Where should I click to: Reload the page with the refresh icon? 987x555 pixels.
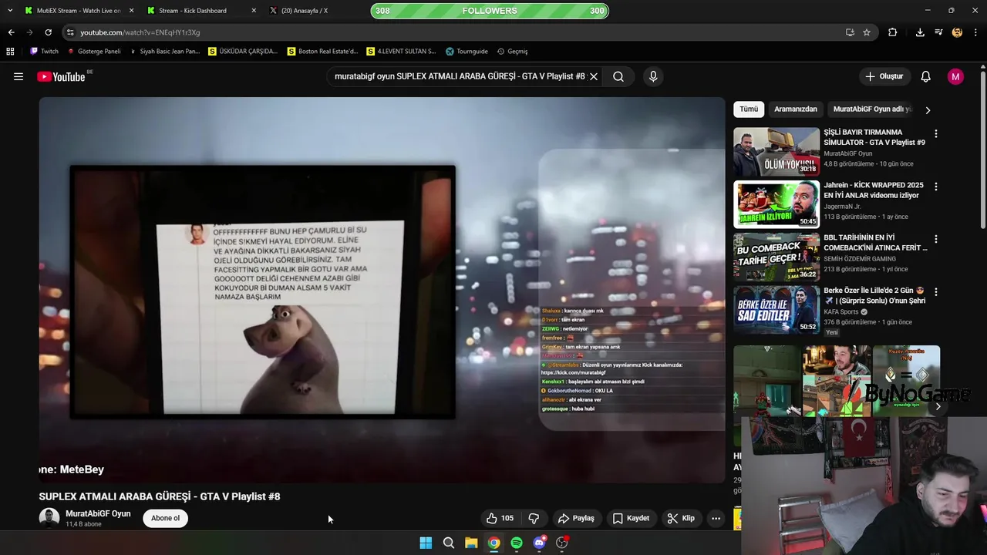click(48, 32)
